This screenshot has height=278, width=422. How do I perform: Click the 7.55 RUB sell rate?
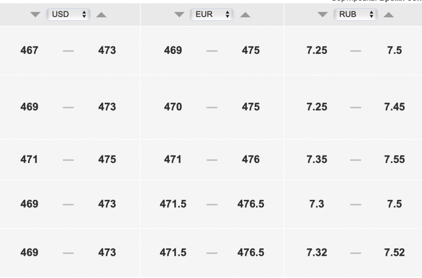pos(394,159)
